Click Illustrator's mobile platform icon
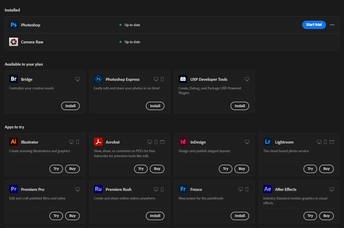344x228 pixels. pyautogui.click(x=78, y=142)
